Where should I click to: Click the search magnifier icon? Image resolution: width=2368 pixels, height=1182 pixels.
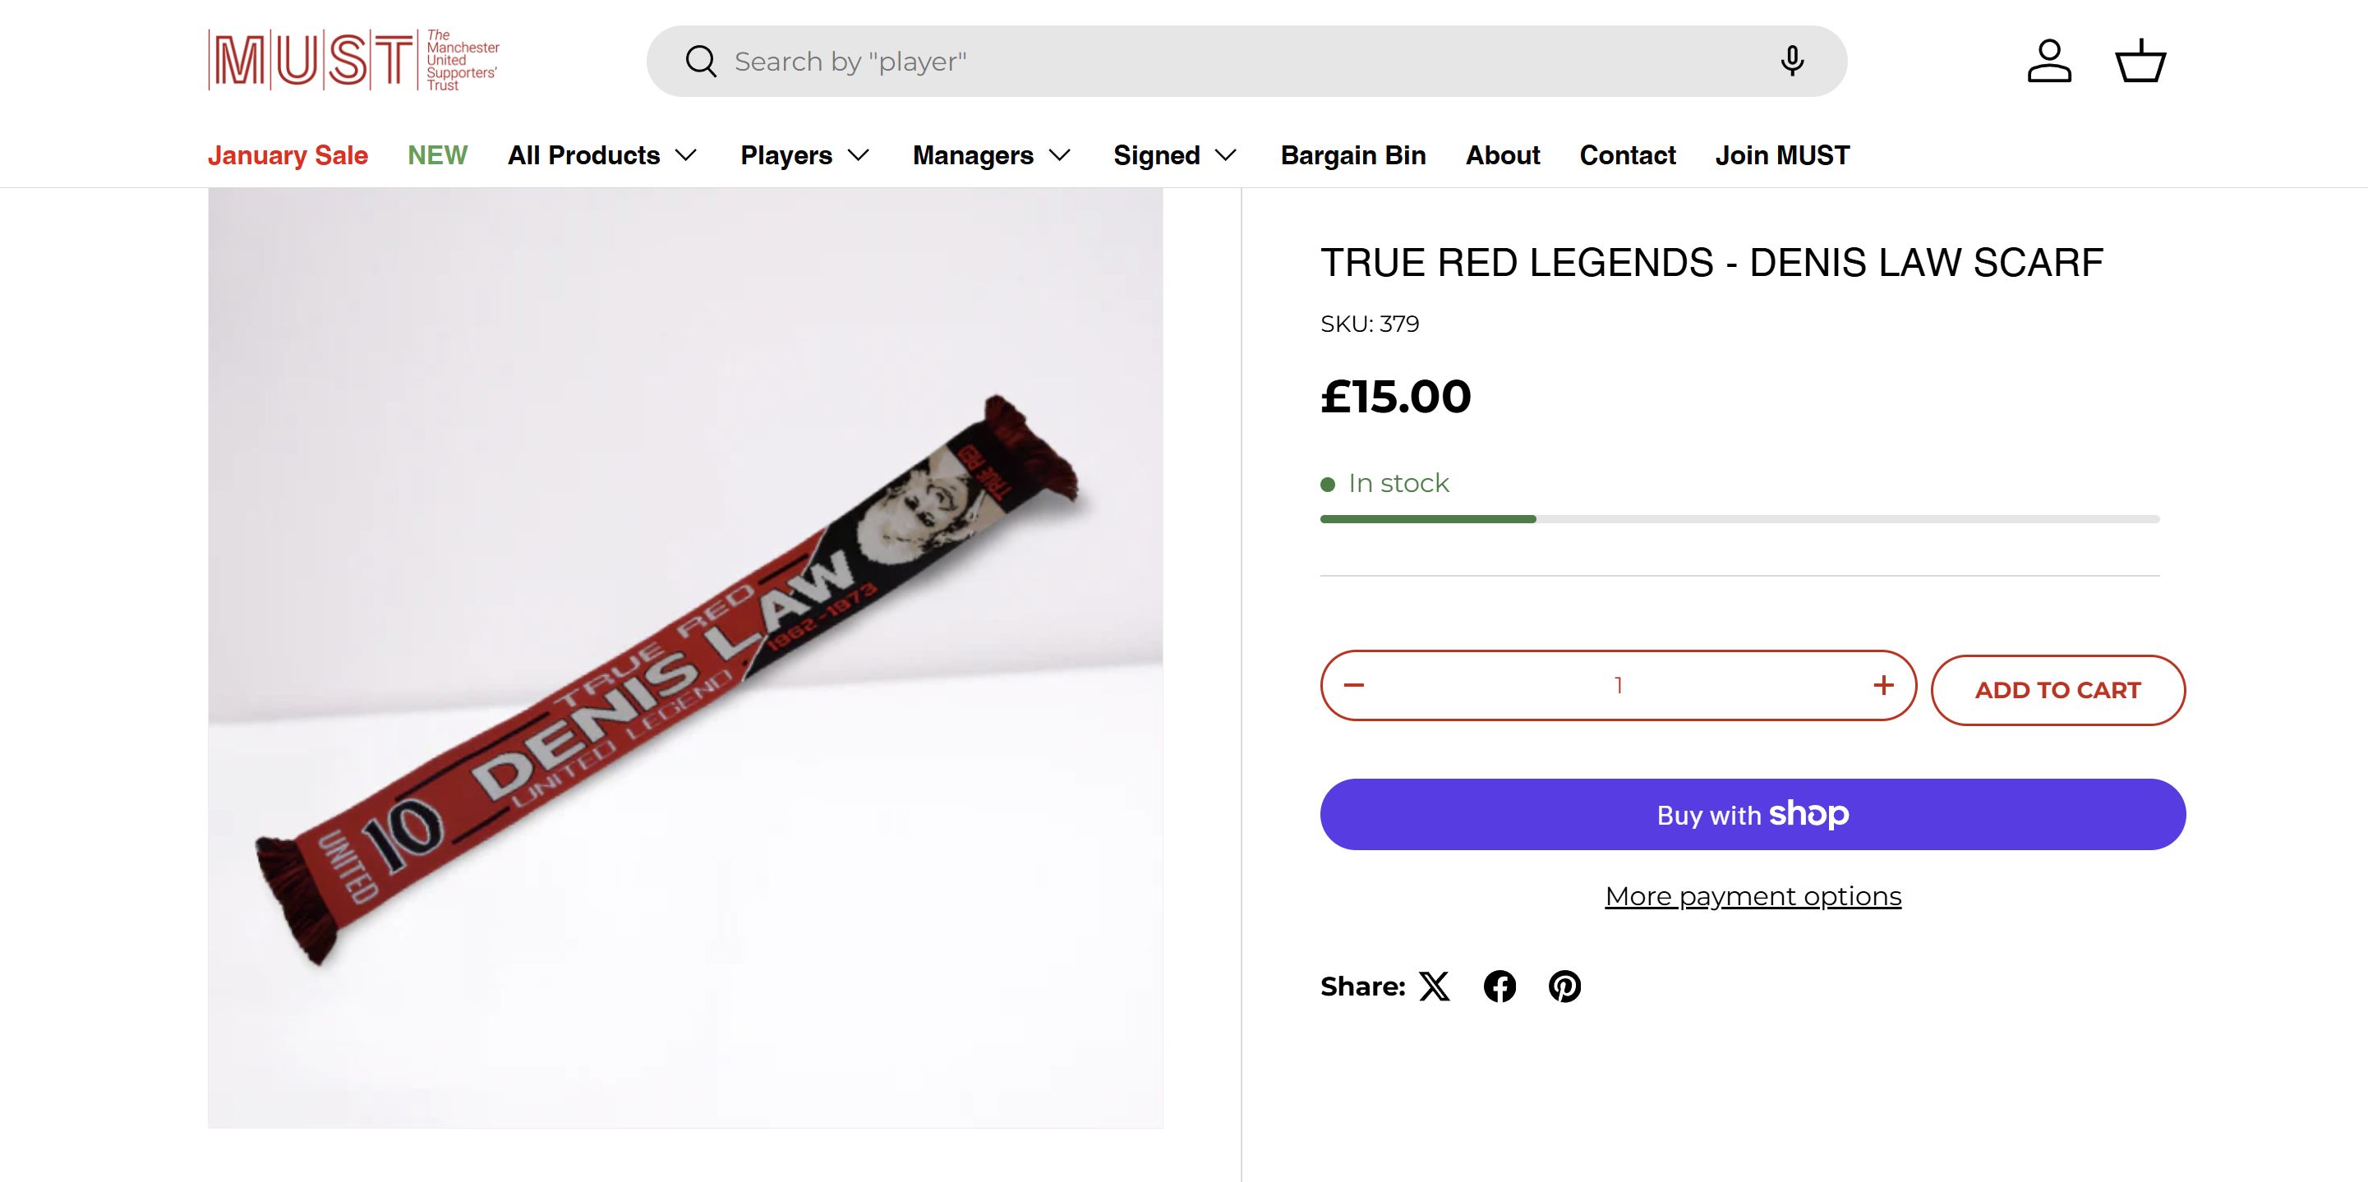[701, 62]
